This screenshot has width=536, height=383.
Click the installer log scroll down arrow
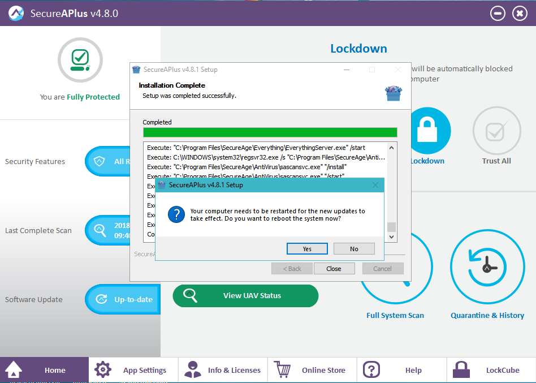(x=391, y=236)
